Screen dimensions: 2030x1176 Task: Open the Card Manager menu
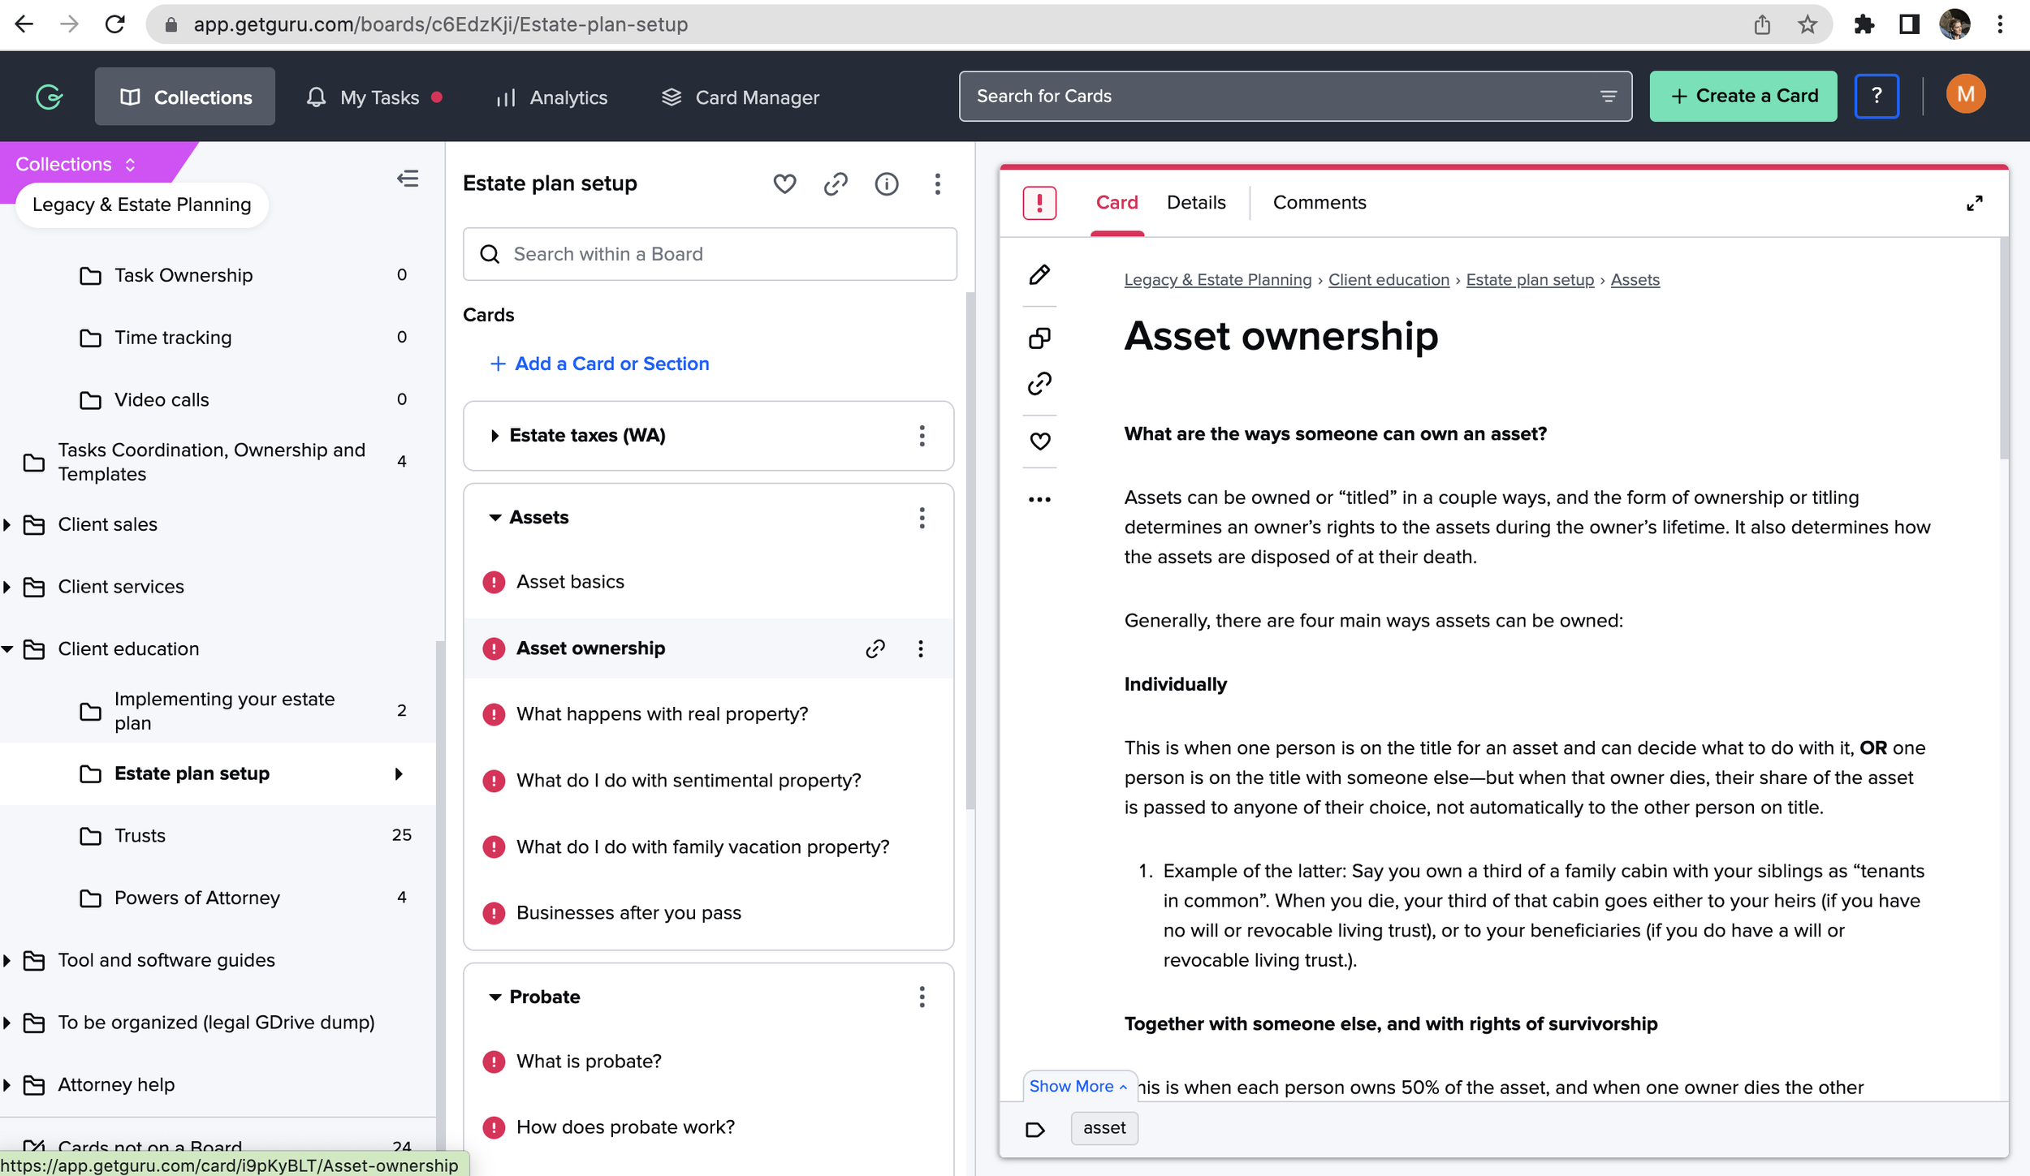(x=740, y=97)
